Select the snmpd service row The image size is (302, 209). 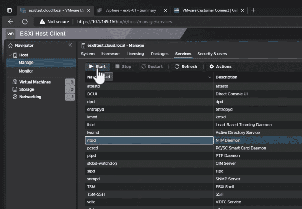coord(149,179)
